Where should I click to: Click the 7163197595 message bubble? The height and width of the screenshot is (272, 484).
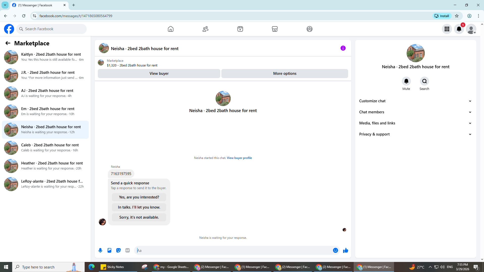pos(121,174)
